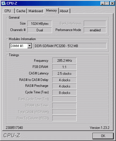Click the disabled maximize button
This screenshot has width=116, height=141.
tap(107, 3)
